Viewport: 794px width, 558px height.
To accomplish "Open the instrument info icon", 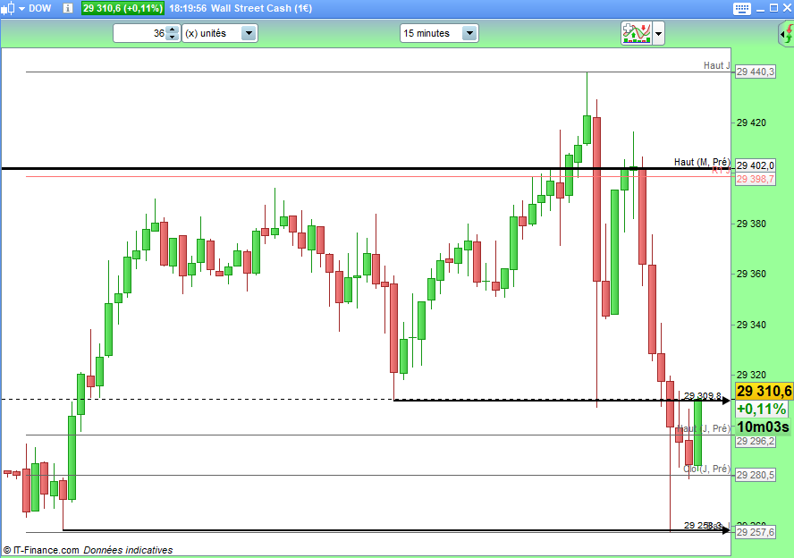I will (x=68, y=9).
